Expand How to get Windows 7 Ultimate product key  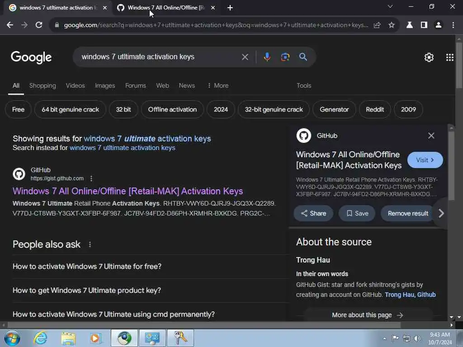tap(151, 291)
